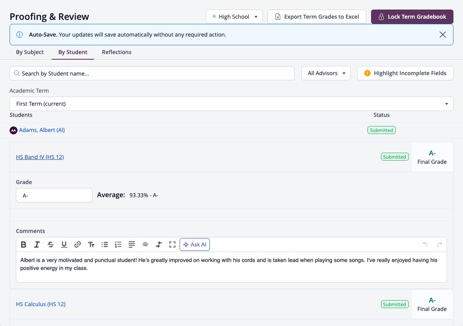Switch to the By Subject tab
Viewport: 463px width, 326px height.
pos(30,52)
